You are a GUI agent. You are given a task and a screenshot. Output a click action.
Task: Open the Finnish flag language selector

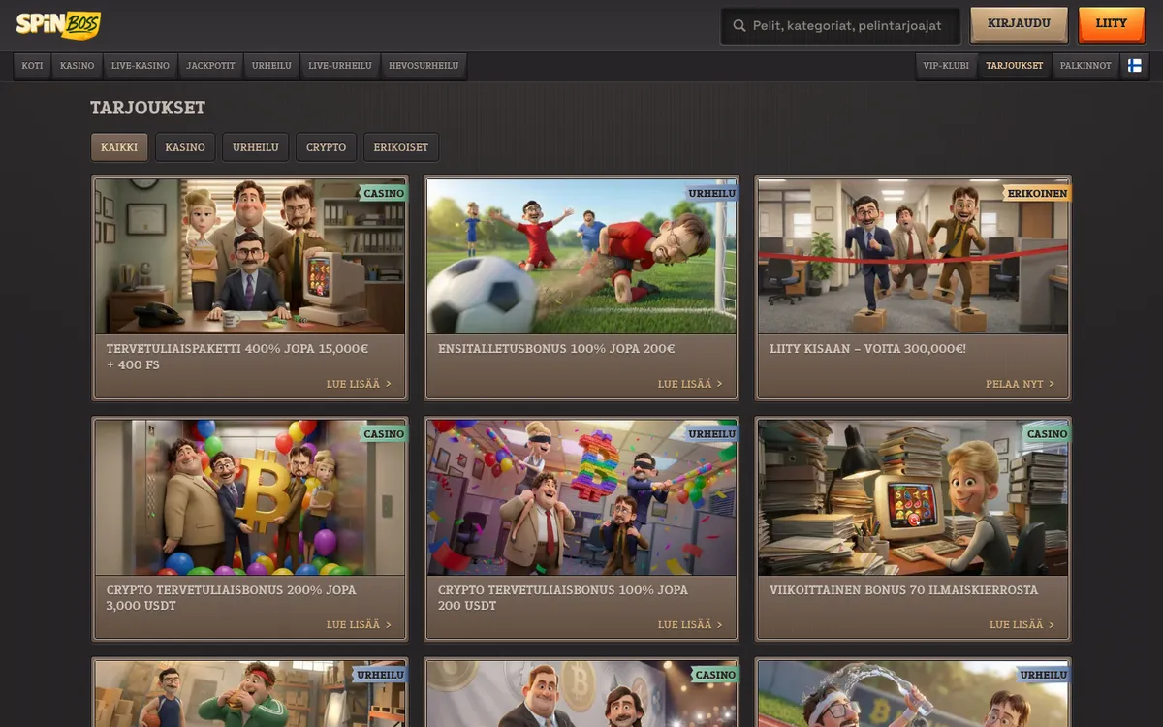pyautogui.click(x=1134, y=66)
